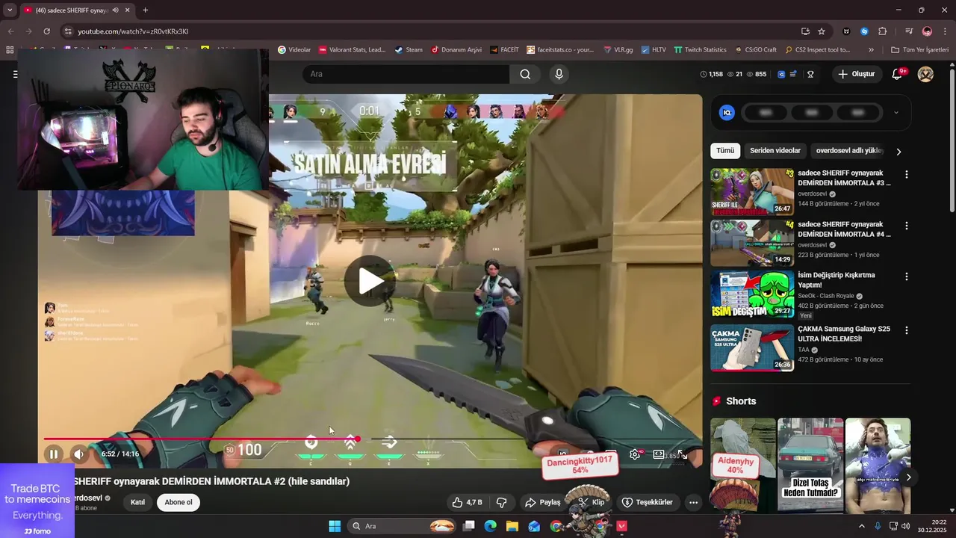Image resolution: width=956 pixels, height=538 pixels.
Task: Select the overdosevl adlı yükleyen chip
Action: (849, 151)
